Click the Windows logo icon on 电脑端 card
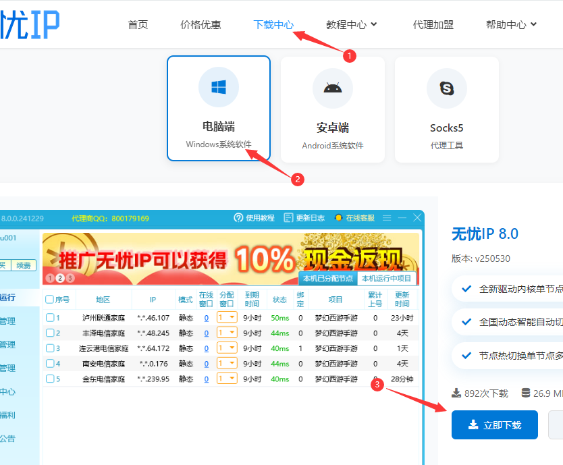The width and height of the screenshot is (563, 465). coord(219,87)
